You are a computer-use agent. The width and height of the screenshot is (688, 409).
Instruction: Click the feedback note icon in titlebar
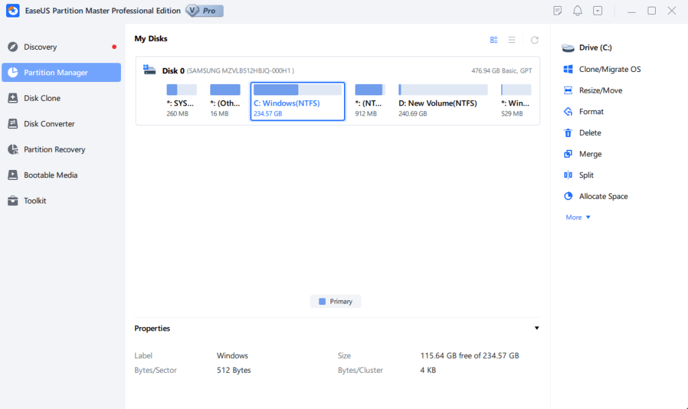(558, 10)
